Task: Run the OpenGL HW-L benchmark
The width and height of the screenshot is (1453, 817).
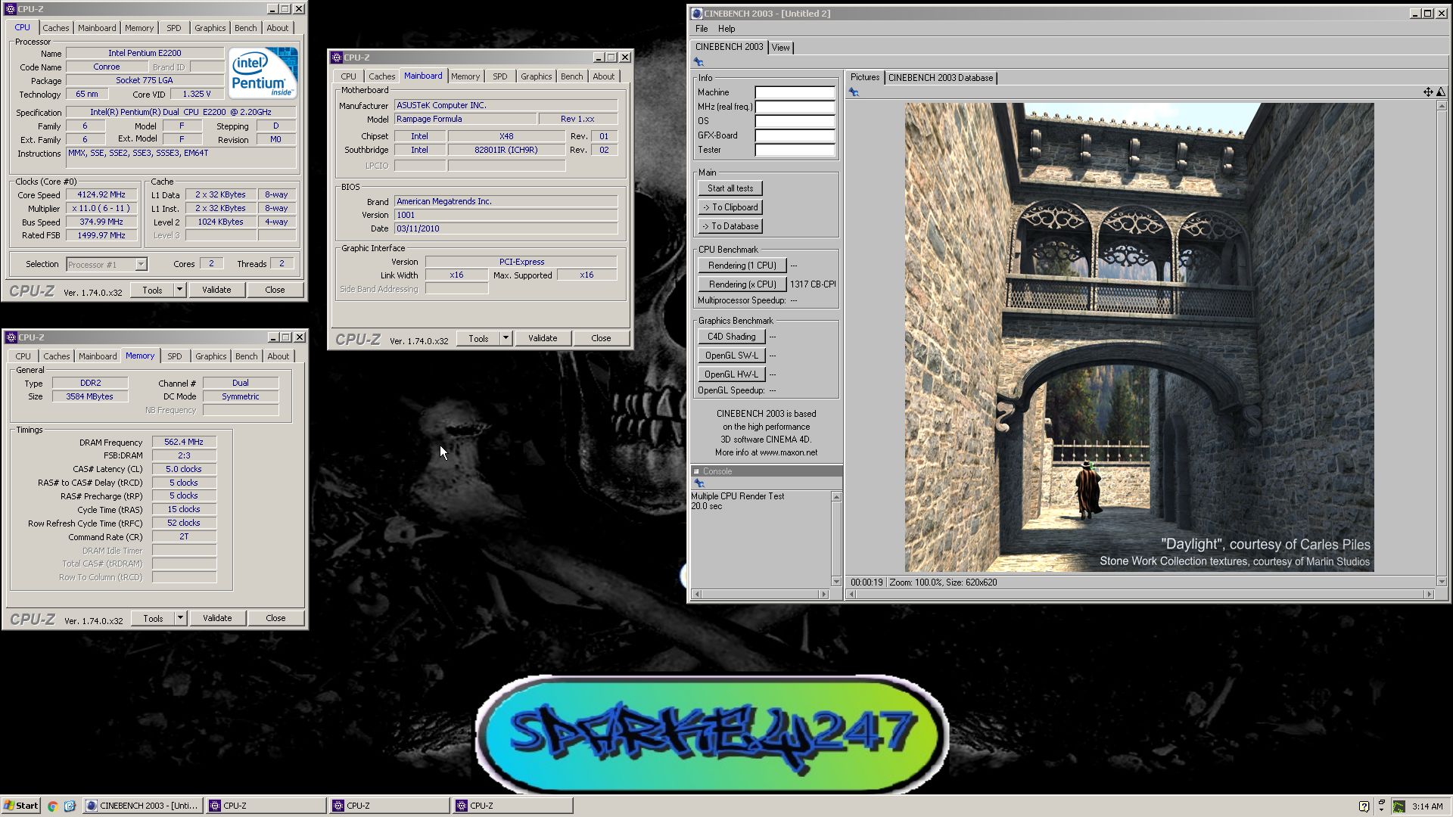Action: tap(731, 374)
